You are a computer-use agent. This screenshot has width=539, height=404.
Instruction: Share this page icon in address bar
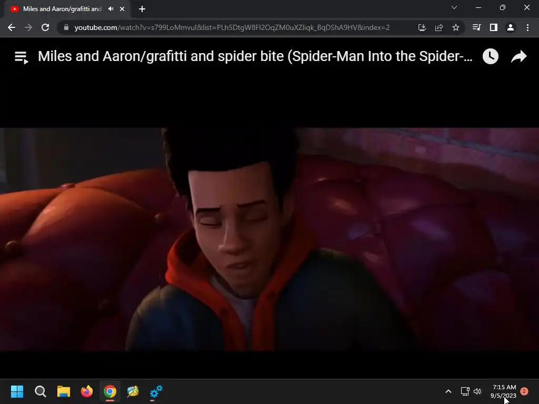click(439, 27)
